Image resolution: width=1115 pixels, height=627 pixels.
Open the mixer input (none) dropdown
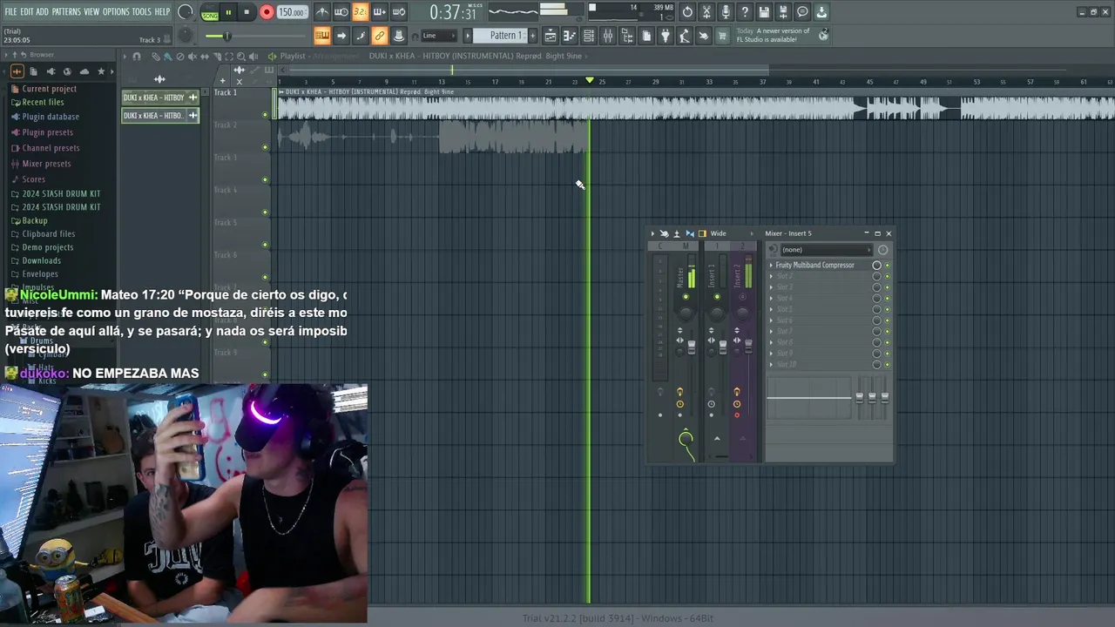point(827,250)
